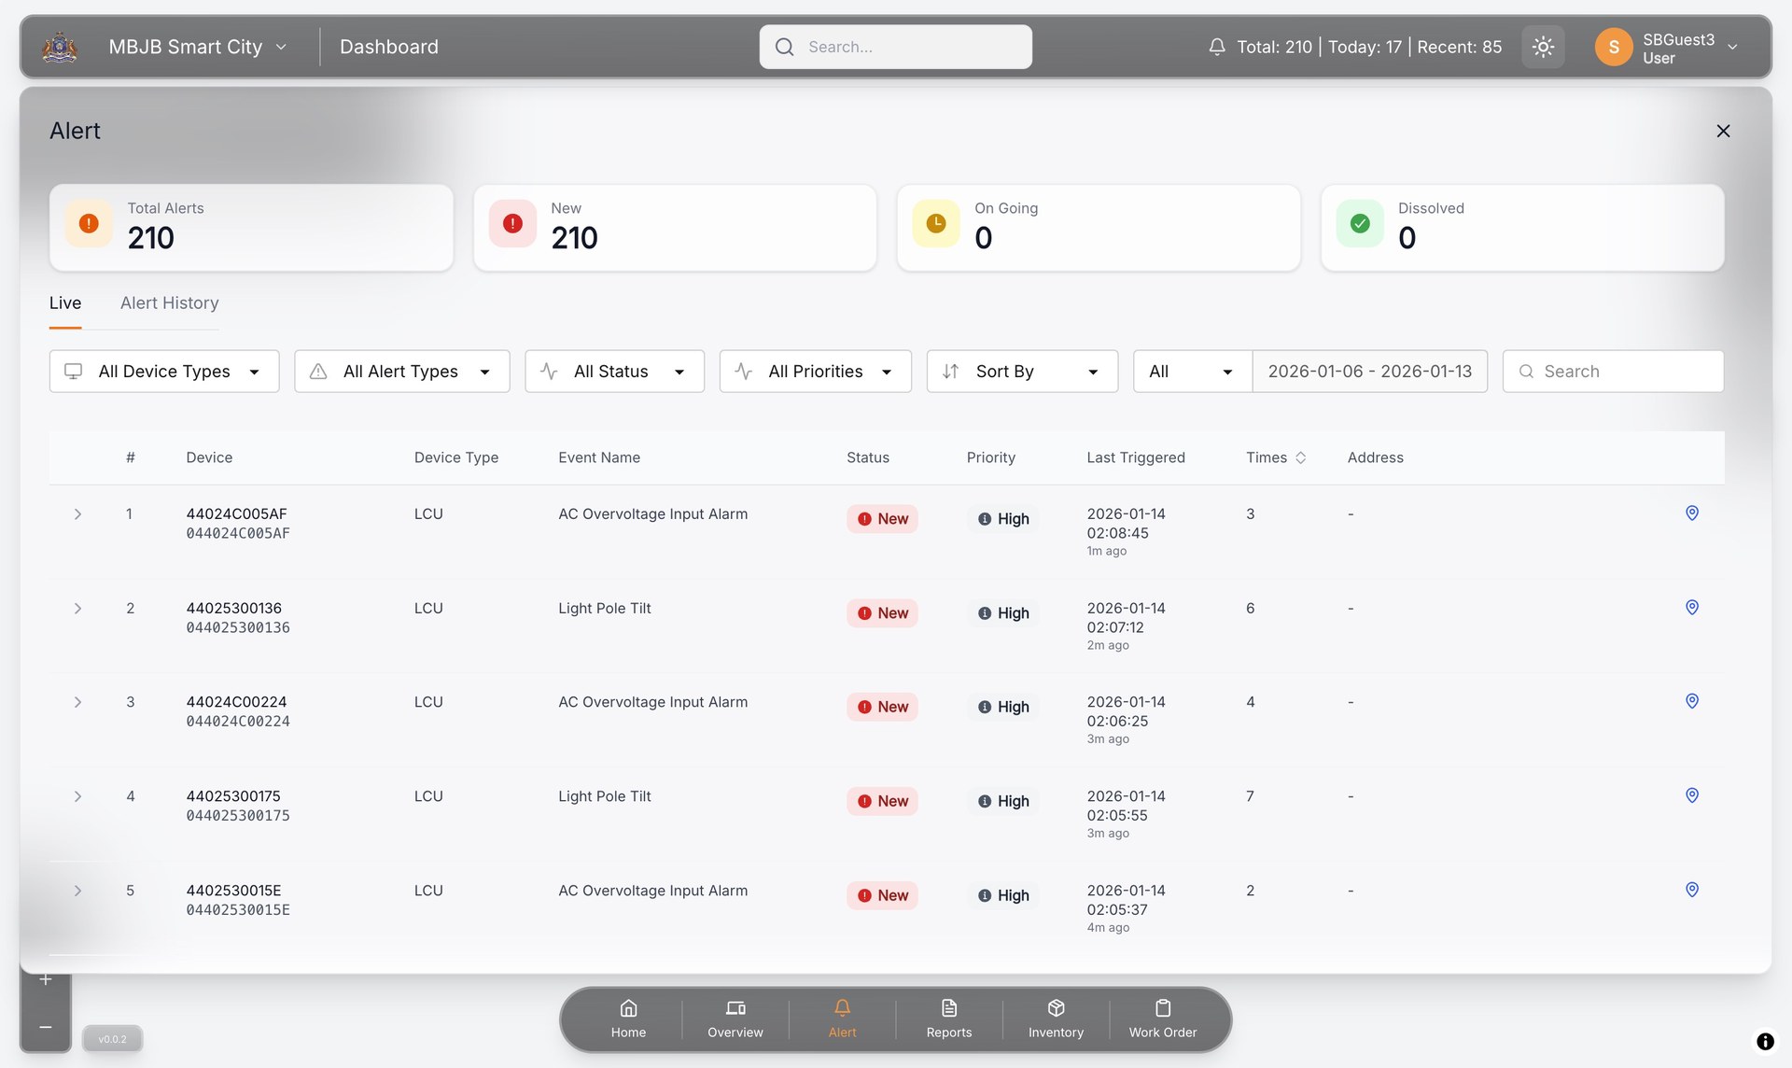Click the New alerts 210 card
Screen dimensions: 1792x1068
675,228
